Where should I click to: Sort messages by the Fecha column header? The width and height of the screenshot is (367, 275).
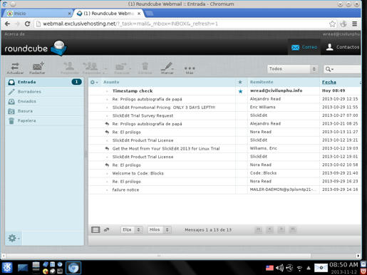329,82
